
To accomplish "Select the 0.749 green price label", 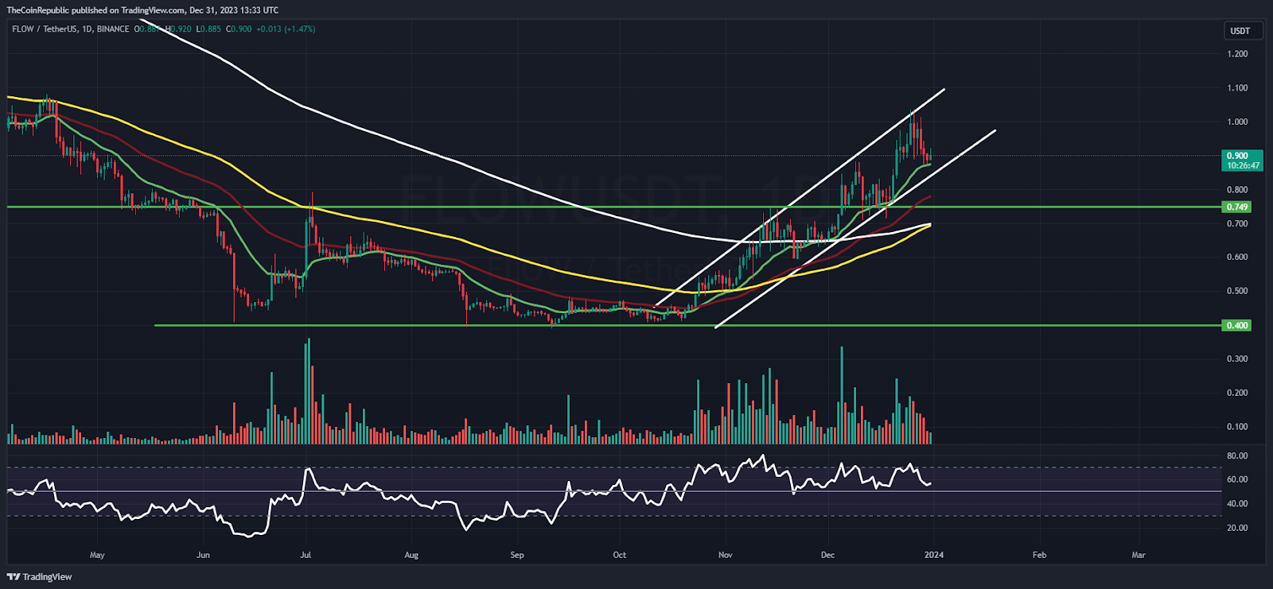I will (x=1237, y=207).
